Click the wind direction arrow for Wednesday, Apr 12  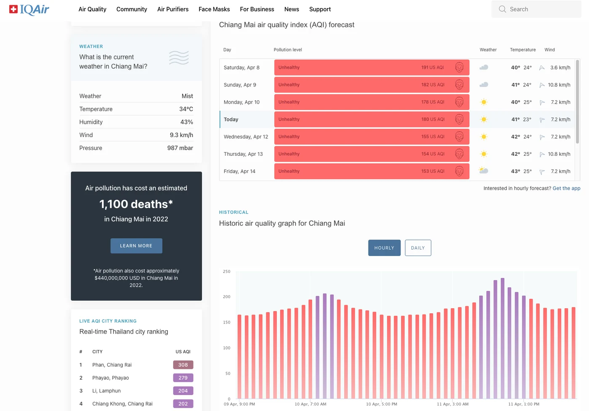click(x=542, y=137)
